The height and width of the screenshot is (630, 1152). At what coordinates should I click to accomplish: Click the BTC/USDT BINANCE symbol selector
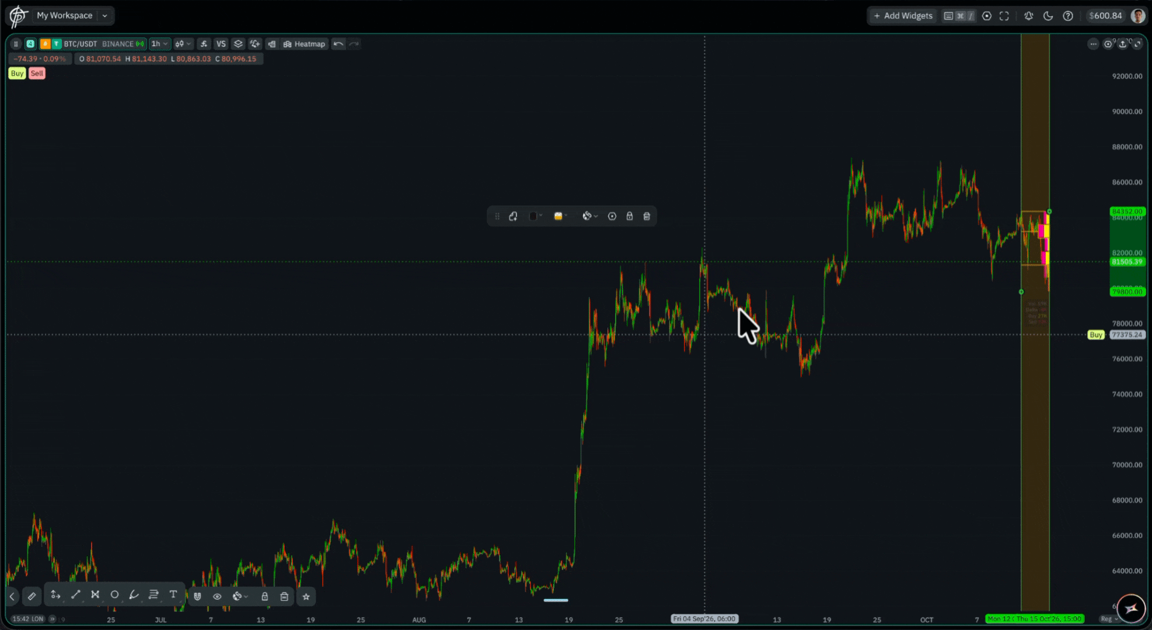[x=92, y=44]
